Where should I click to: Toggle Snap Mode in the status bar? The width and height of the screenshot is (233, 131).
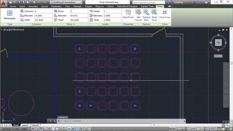pos(37,129)
